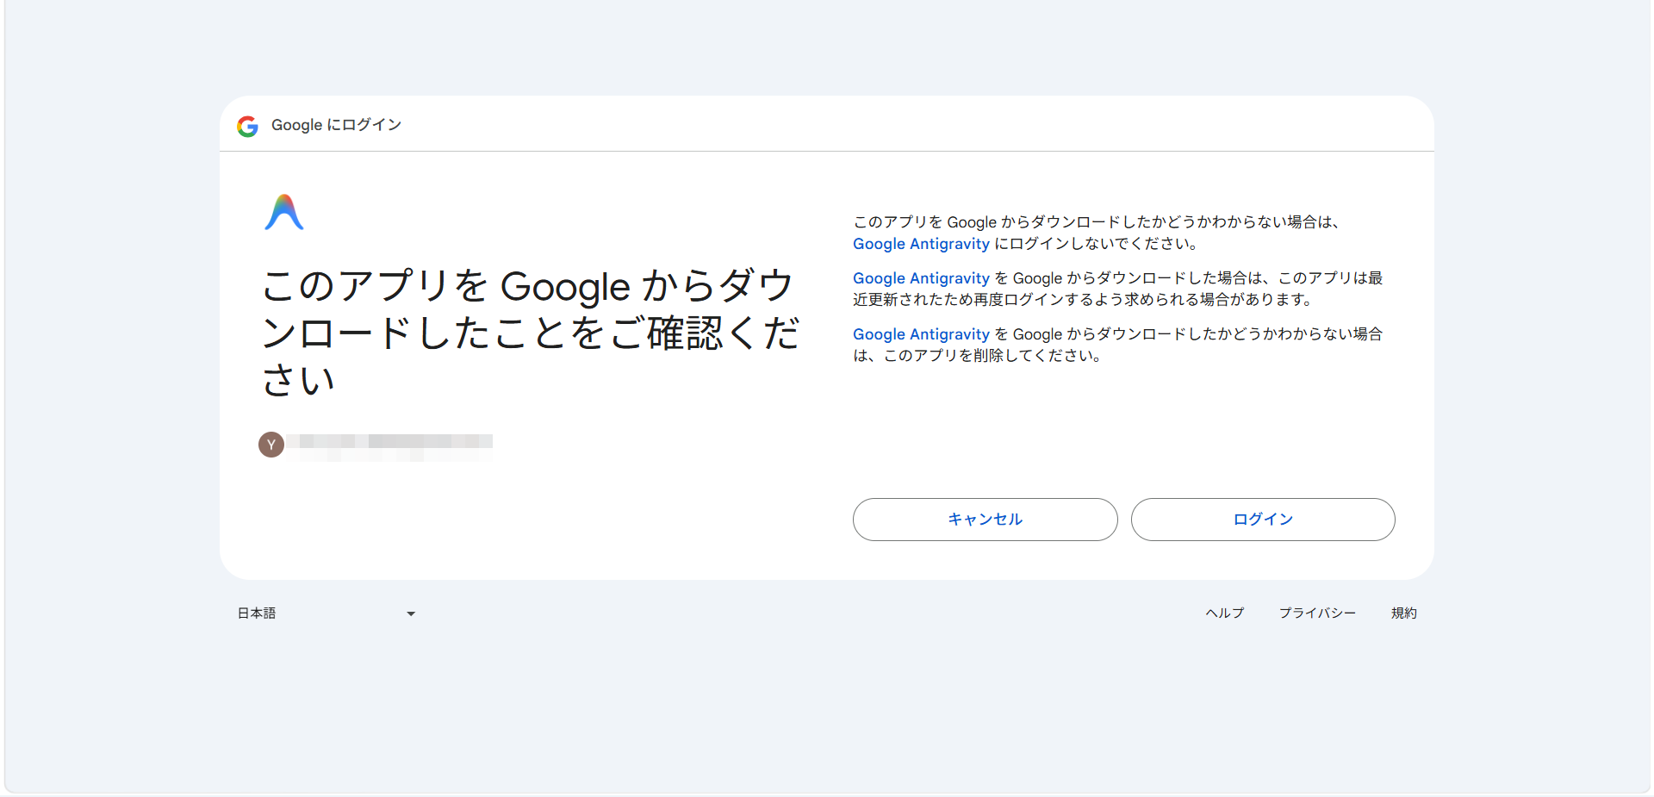This screenshot has width=1654, height=797.
Task: Click the 'このアプリを削除してください' sentence
Action: 992,356
